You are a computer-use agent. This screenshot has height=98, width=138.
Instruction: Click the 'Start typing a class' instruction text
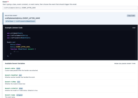click(40, 4)
